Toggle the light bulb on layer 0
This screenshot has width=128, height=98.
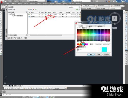click(x=39, y=15)
